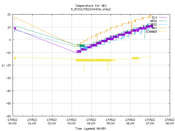Select the NPI legend label

click(154, 28)
